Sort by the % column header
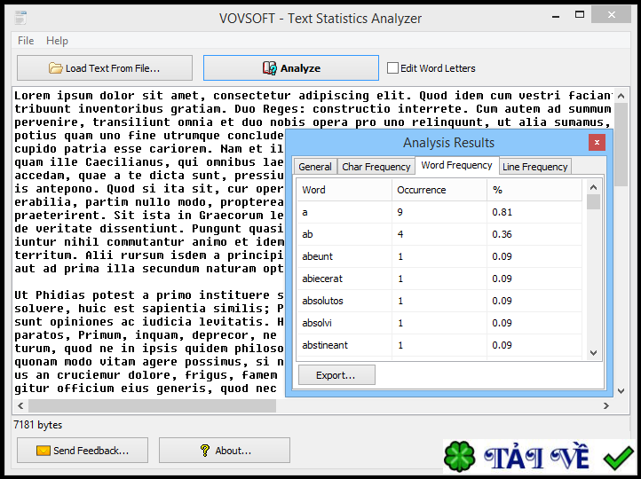The width and height of the screenshot is (641, 479). tap(534, 190)
